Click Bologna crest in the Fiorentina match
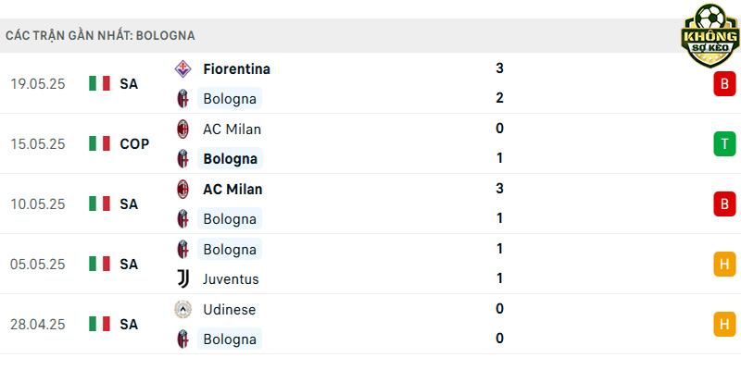 (x=182, y=99)
